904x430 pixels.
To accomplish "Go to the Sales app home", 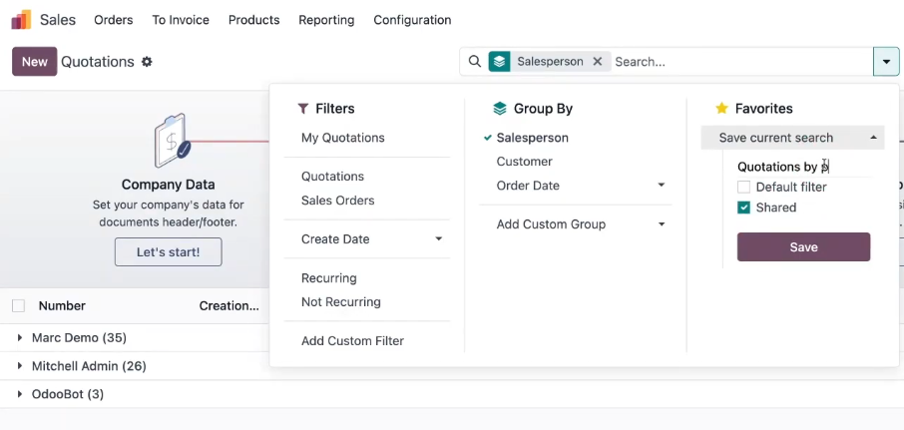I will click(x=58, y=20).
